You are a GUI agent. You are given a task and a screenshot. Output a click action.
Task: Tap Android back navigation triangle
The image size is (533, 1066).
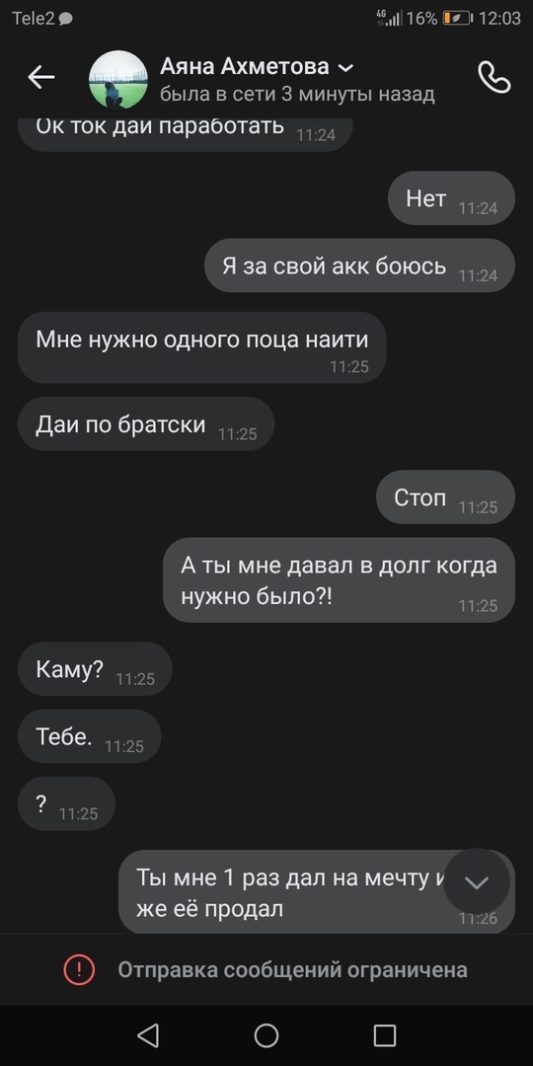coord(147,1035)
